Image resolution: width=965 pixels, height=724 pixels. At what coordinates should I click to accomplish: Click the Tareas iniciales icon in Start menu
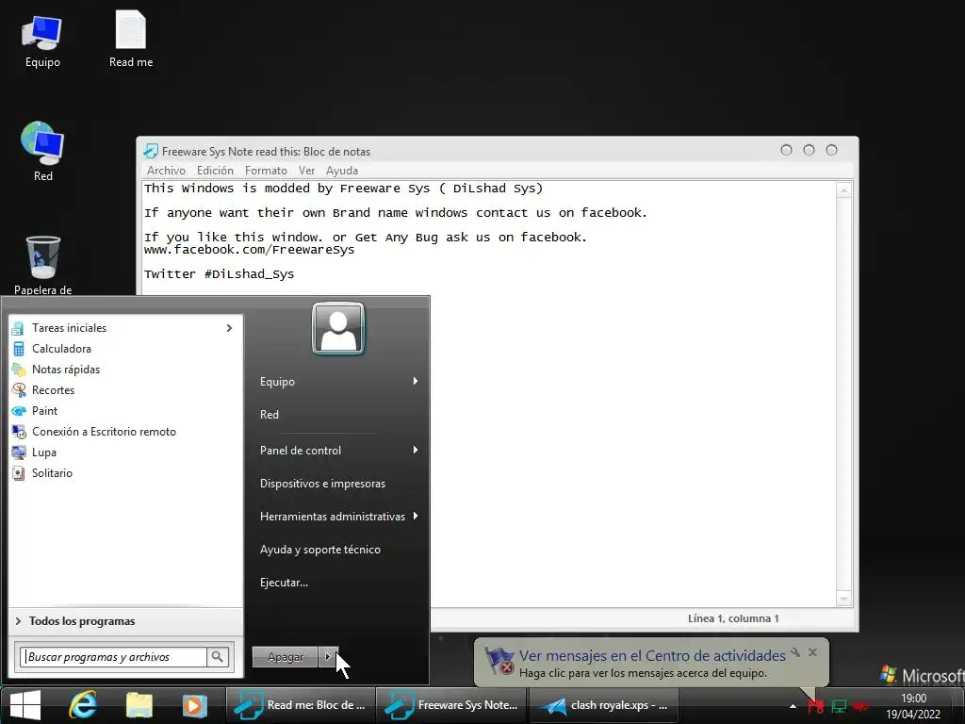tap(19, 328)
